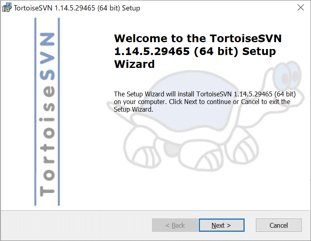
Task: Close the TortoiseSVN Setup window
Action: point(301,8)
